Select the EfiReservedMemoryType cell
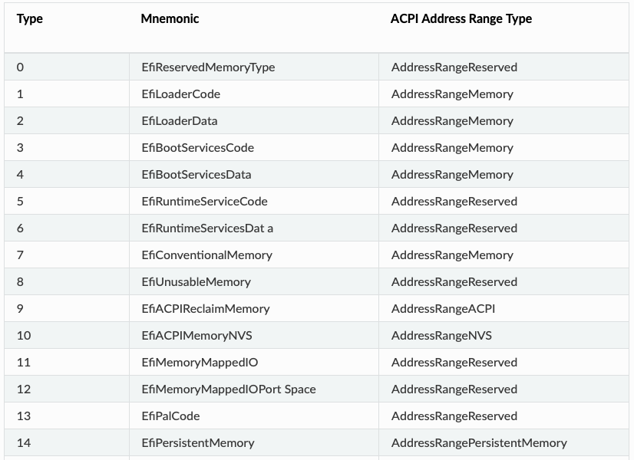 click(208, 67)
